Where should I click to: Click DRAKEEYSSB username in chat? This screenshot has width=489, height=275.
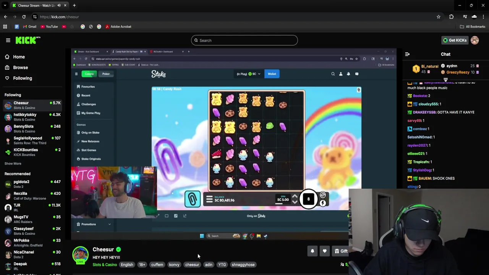[424, 112]
